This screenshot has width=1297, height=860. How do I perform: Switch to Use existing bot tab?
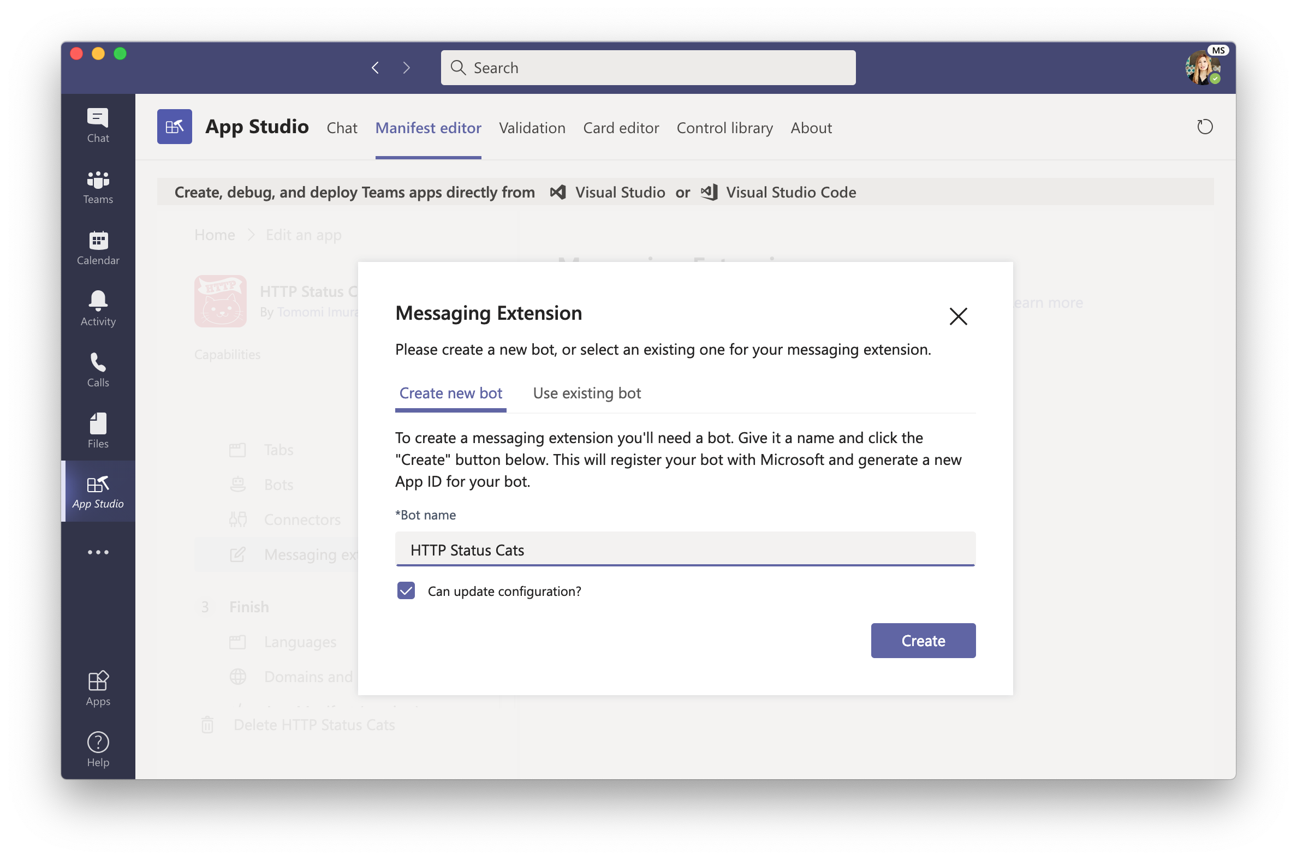586,393
